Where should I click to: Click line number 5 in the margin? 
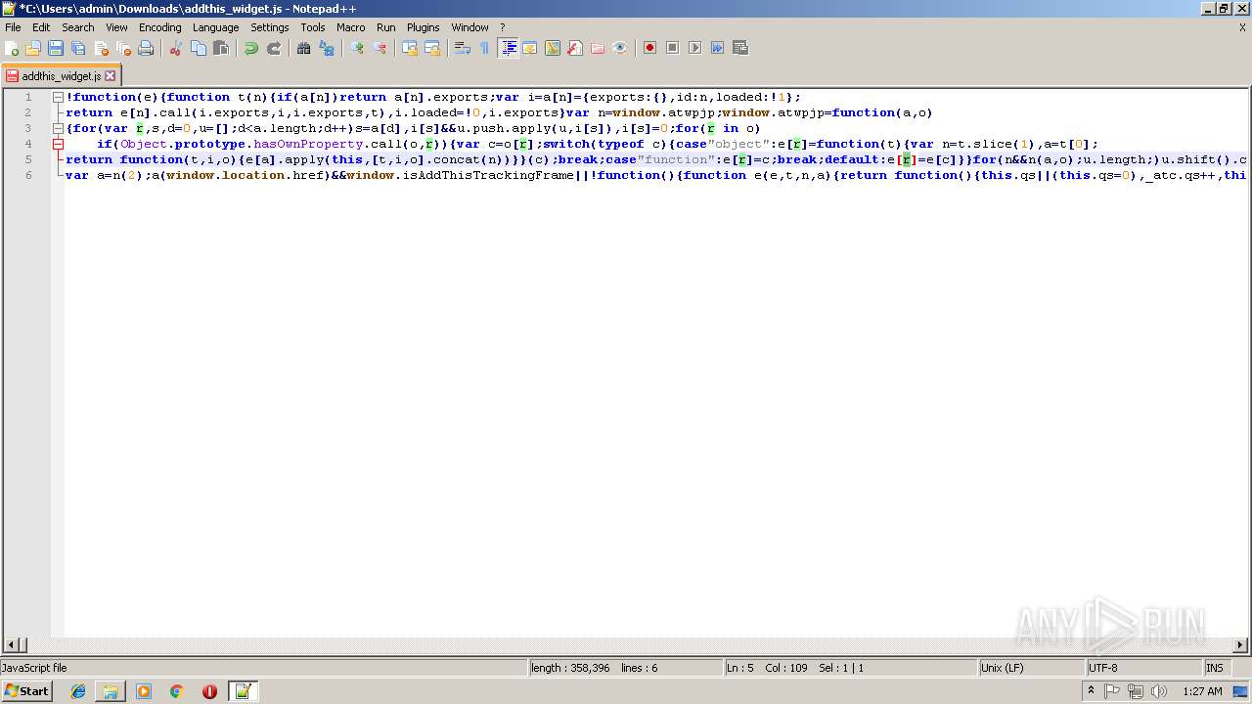(x=28, y=159)
